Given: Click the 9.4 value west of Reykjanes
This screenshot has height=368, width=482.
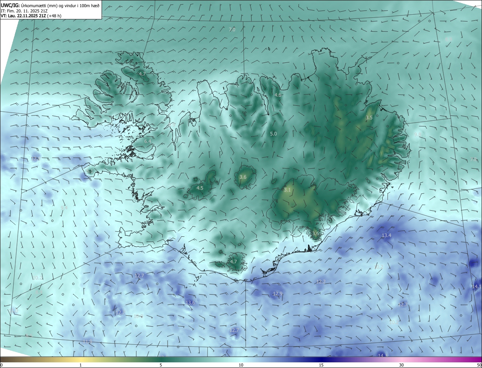Looking at the screenshot, I should [x=64, y=208].
